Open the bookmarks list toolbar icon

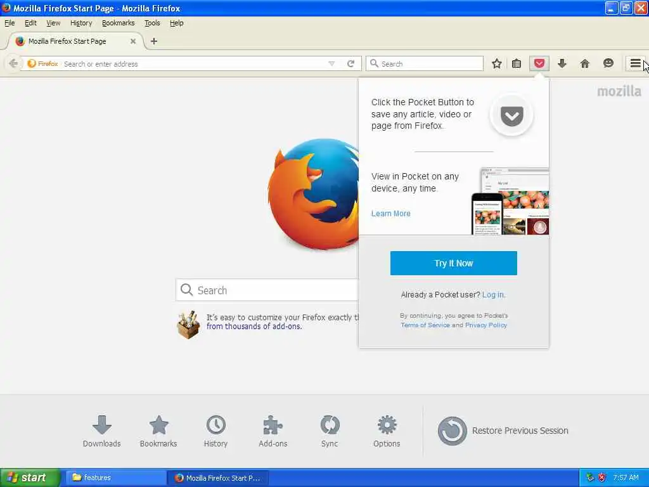coord(517,63)
